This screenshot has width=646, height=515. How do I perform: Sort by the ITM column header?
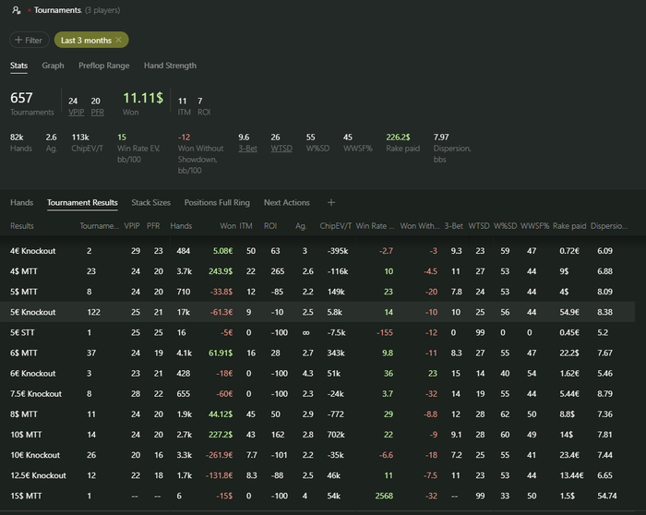[246, 226]
